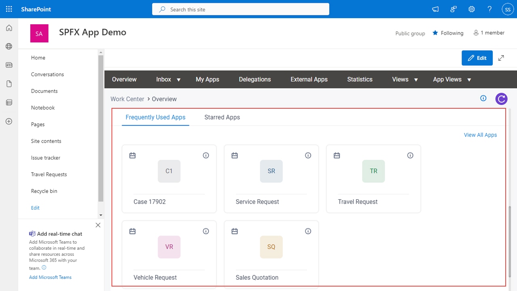Open Issue tracker in left navigation
This screenshot has width=517, height=291.
point(46,158)
